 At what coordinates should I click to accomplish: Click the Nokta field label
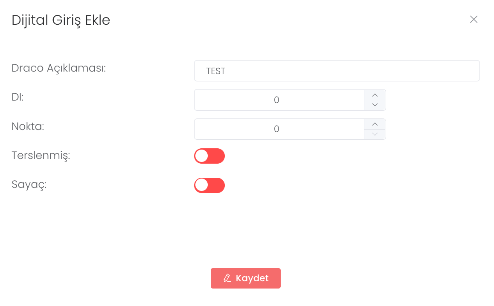pyautogui.click(x=28, y=126)
